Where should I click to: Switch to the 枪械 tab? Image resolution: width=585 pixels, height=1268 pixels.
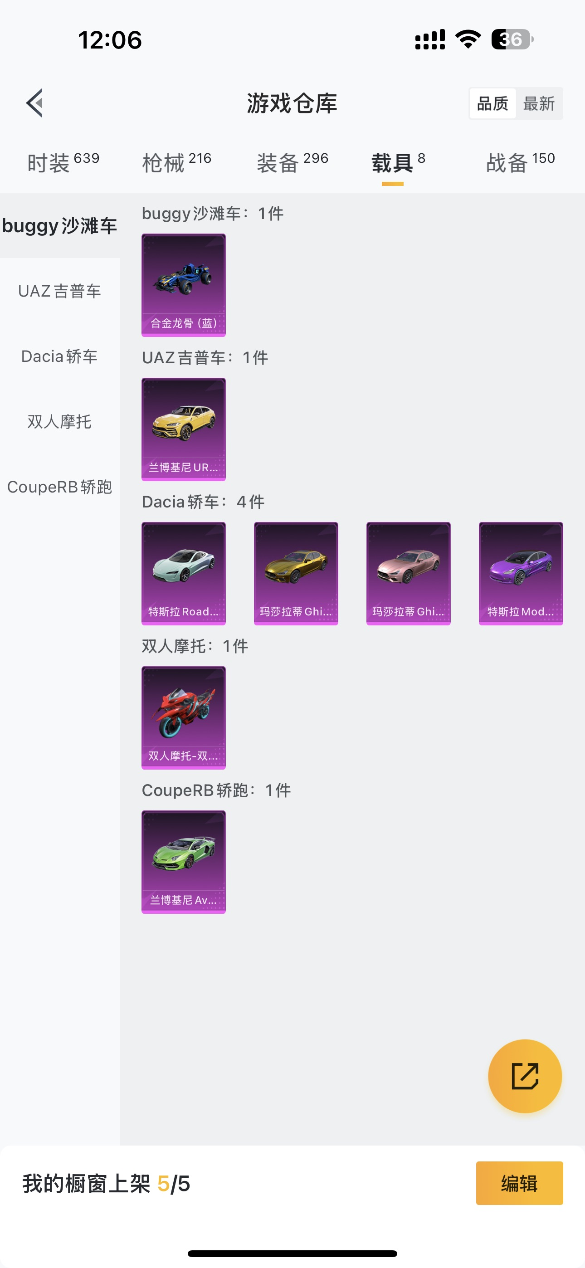tap(176, 162)
